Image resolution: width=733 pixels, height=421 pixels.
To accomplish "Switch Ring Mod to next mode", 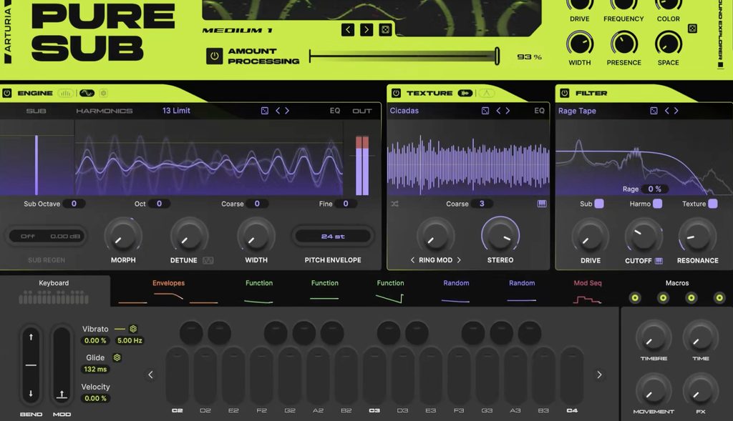I will coord(459,260).
